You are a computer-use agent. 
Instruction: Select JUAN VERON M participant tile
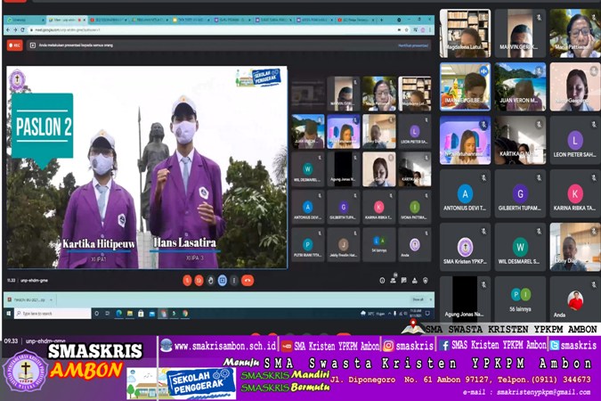(x=520, y=87)
